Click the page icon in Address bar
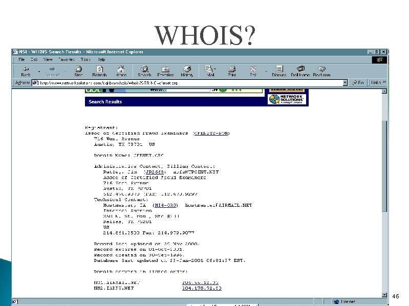 coord(35,83)
